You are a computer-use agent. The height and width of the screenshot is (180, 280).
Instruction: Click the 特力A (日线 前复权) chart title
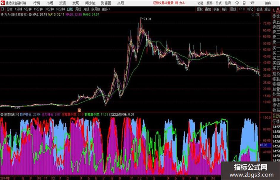(x=14, y=14)
